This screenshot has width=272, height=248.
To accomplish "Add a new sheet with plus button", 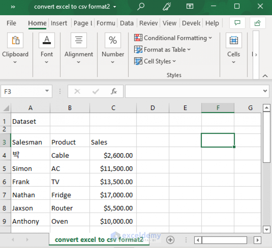I will [170, 240].
